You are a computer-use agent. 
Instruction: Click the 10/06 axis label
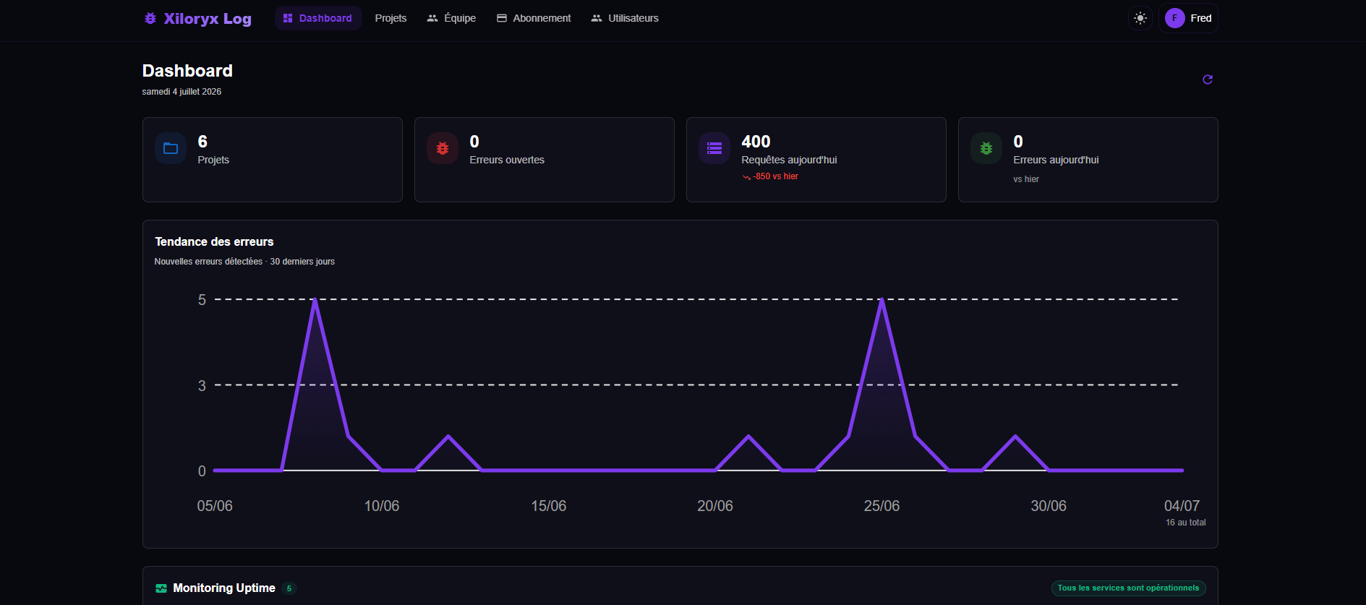point(382,506)
